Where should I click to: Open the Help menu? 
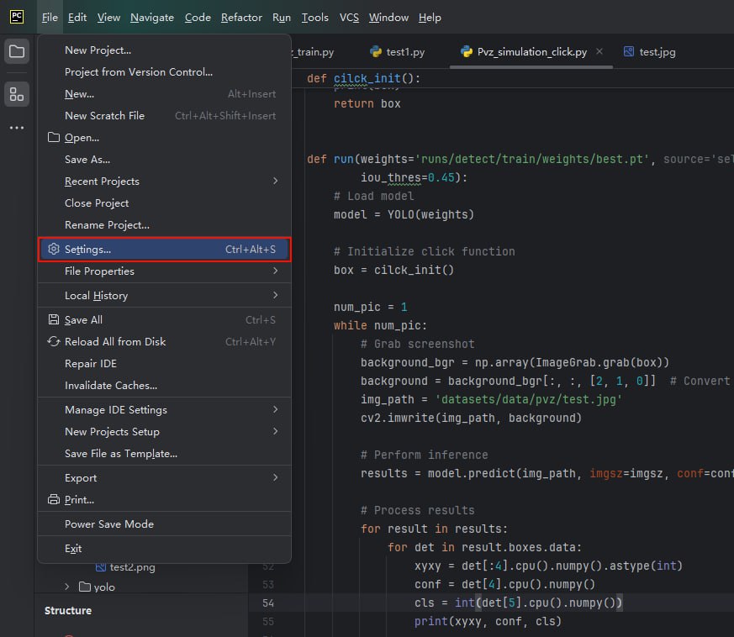click(x=430, y=18)
